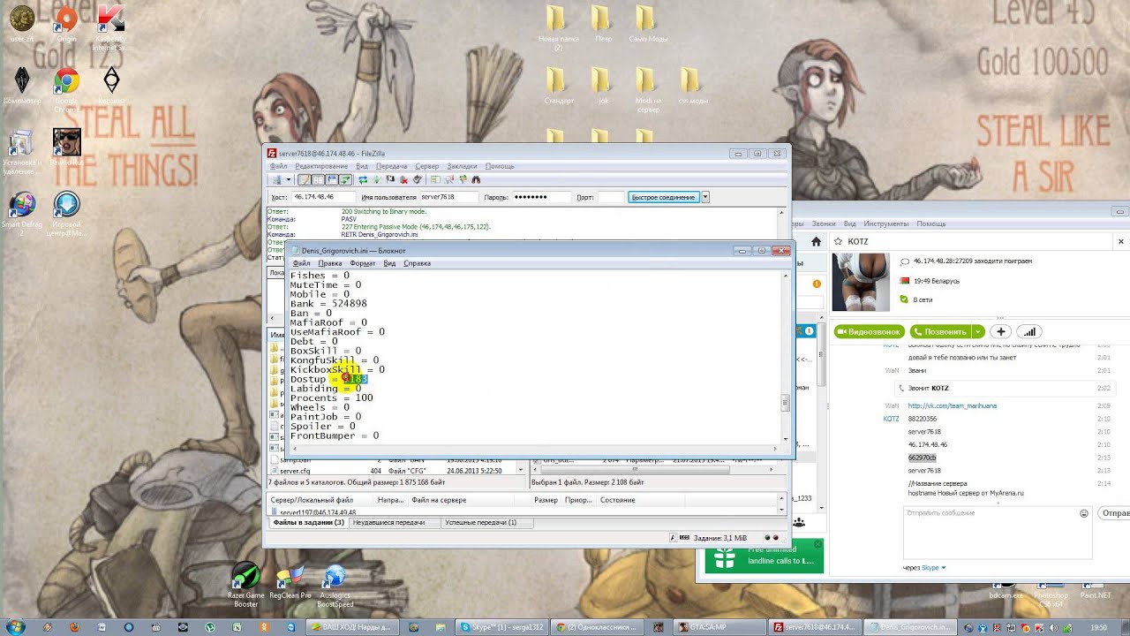Start Skype Видеозвонок with KOTZ
The image size is (1130, 636).
pyautogui.click(x=869, y=331)
